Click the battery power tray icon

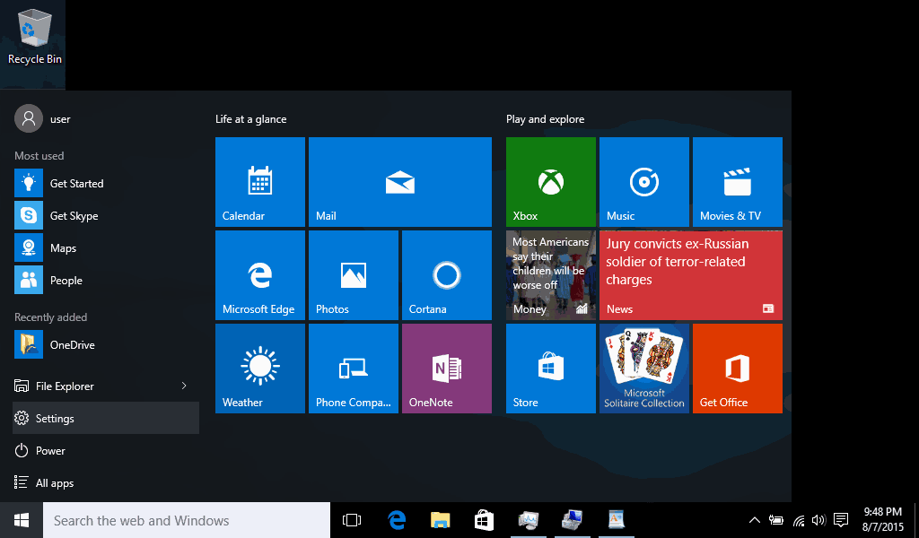coord(776,520)
